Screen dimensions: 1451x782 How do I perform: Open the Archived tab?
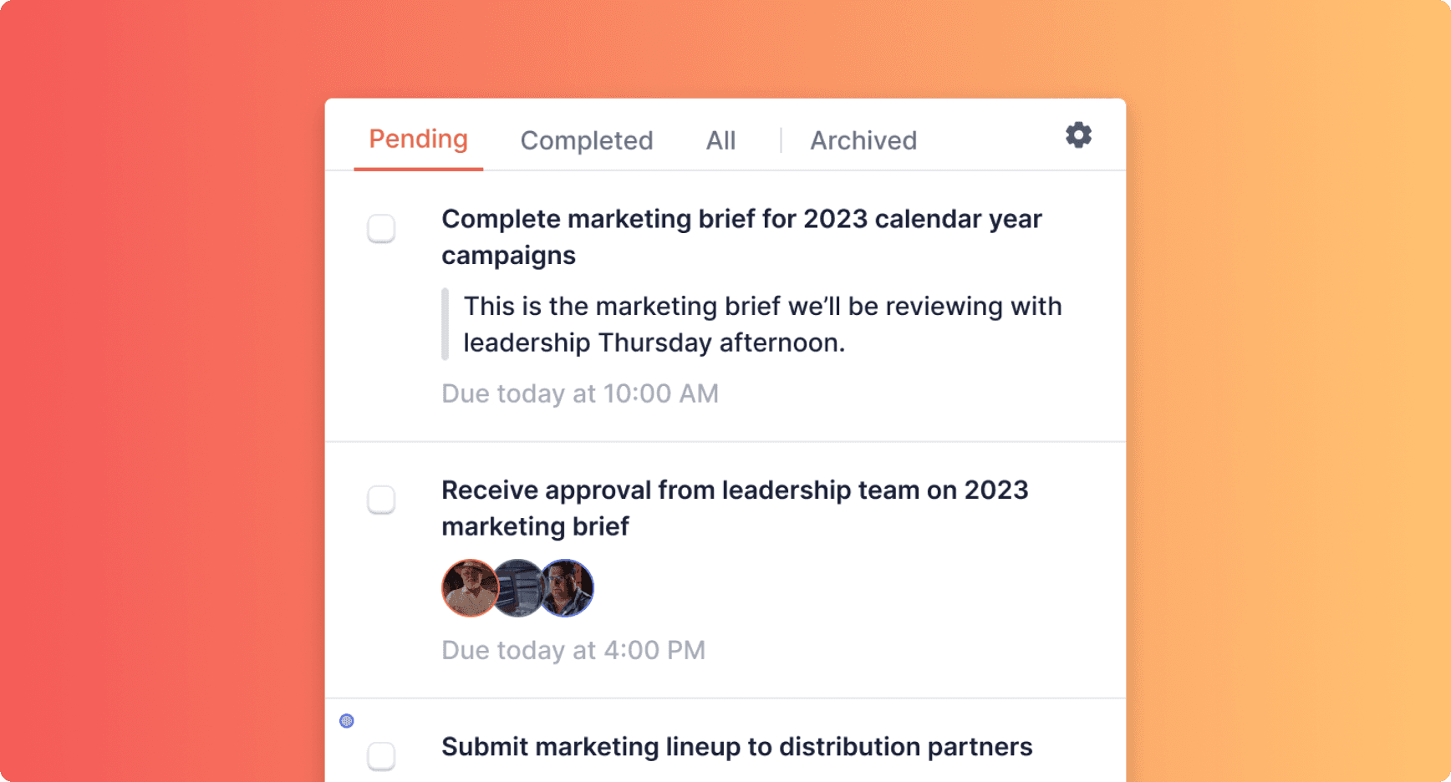click(863, 140)
